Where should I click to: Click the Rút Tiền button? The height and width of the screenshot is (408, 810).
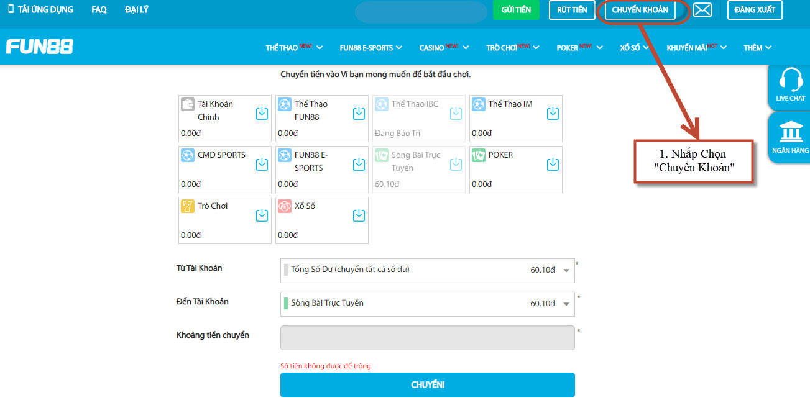click(572, 10)
